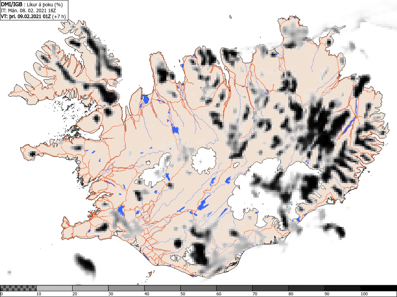Click the 'VT: þri. 09.02.2021 01Z (+7 h)' line

(x=33, y=16)
